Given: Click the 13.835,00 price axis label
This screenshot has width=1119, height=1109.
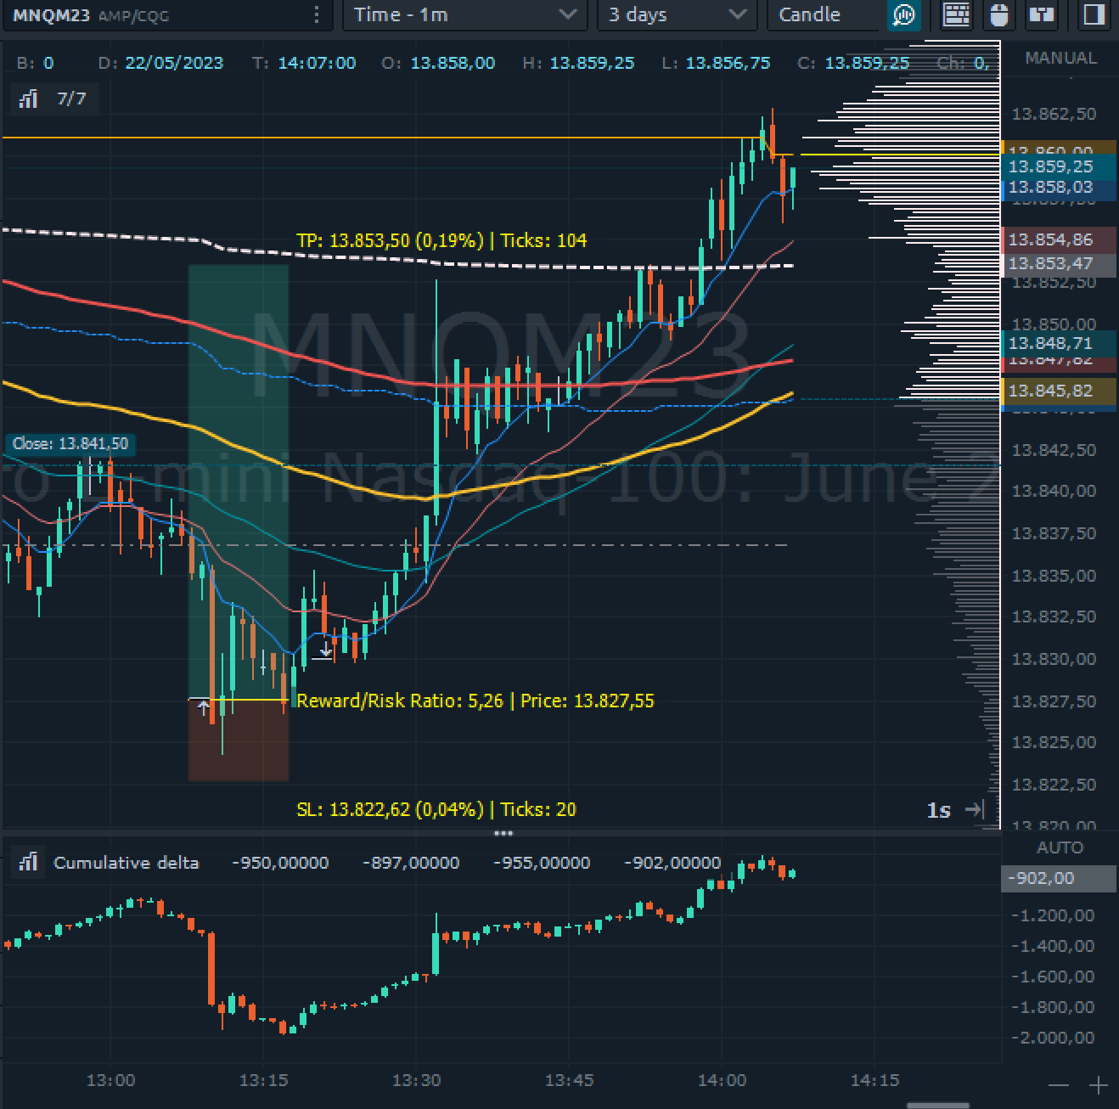Looking at the screenshot, I should click(1054, 576).
